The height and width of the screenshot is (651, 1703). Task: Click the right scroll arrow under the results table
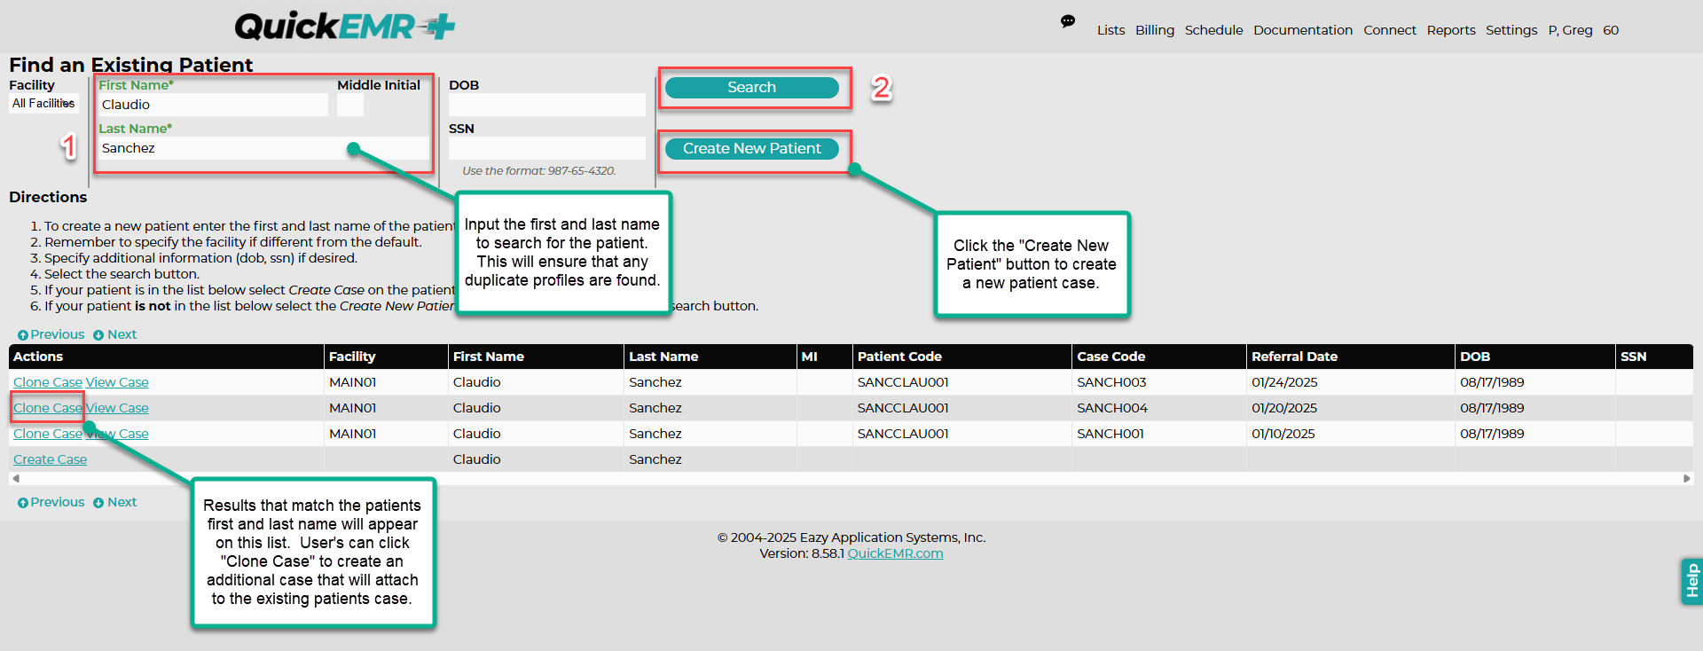(1686, 478)
